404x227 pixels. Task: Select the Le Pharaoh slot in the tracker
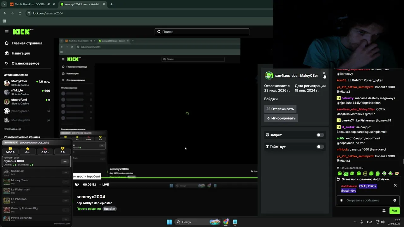point(36,201)
